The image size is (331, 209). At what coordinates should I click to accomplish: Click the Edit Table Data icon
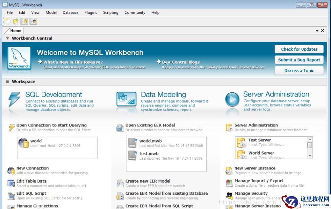(11, 183)
